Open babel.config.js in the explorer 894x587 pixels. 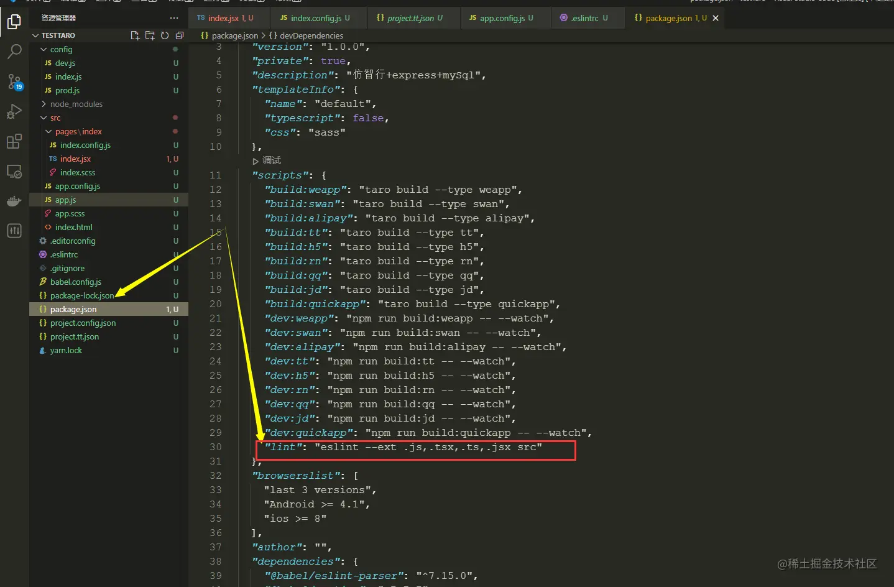pos(109,282)
